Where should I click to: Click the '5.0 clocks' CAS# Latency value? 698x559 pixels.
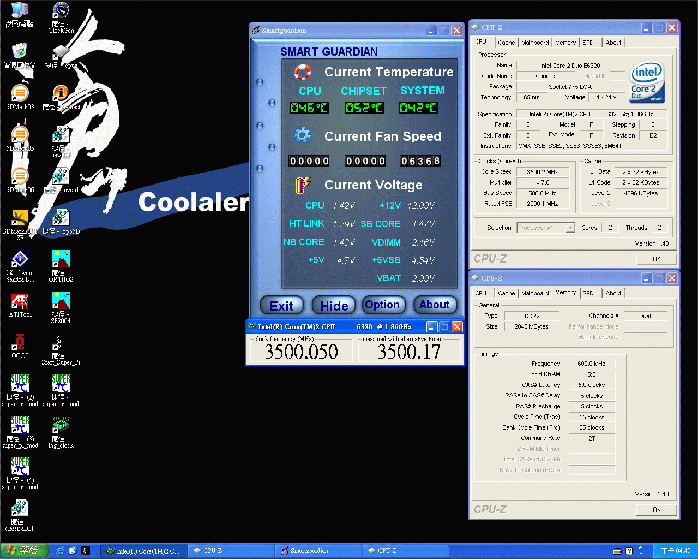pos(592,385)
